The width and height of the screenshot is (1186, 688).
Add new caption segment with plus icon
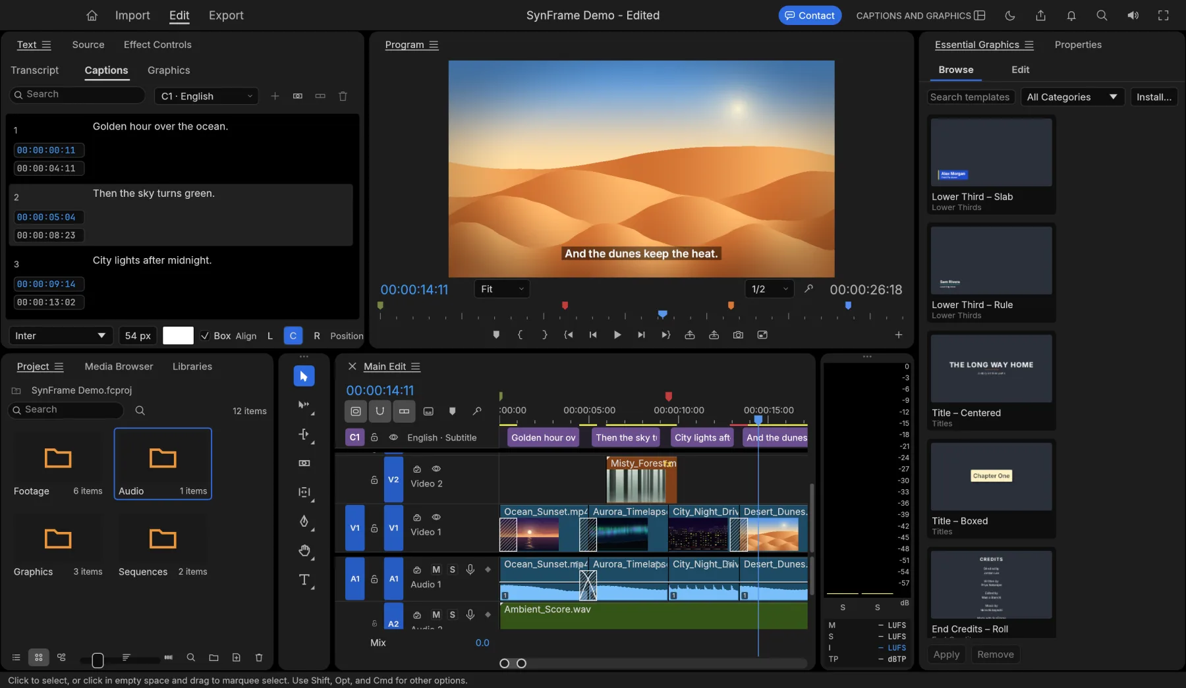(275, 96)
